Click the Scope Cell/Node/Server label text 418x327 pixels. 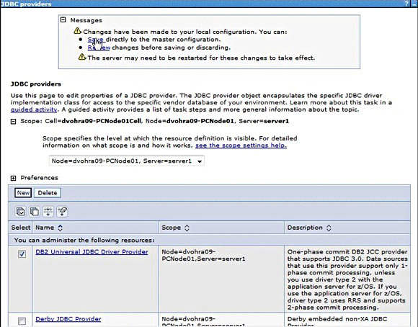[155, 121]
